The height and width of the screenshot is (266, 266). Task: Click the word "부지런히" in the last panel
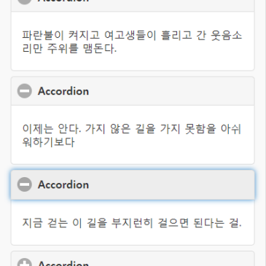pos(132,222)
